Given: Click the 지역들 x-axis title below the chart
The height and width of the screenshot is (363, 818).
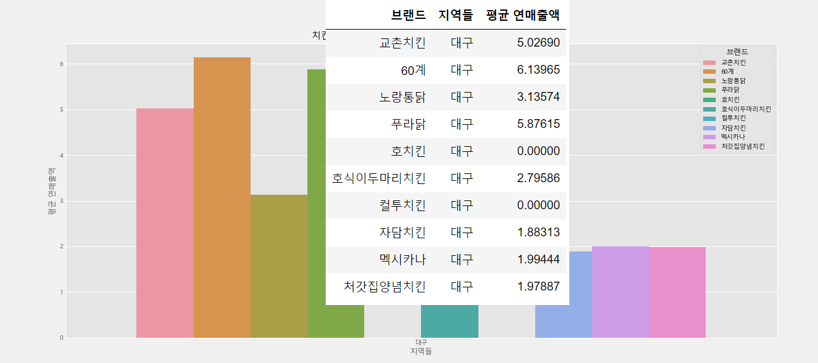Looking at the screenshot, I should pos(421,351).
